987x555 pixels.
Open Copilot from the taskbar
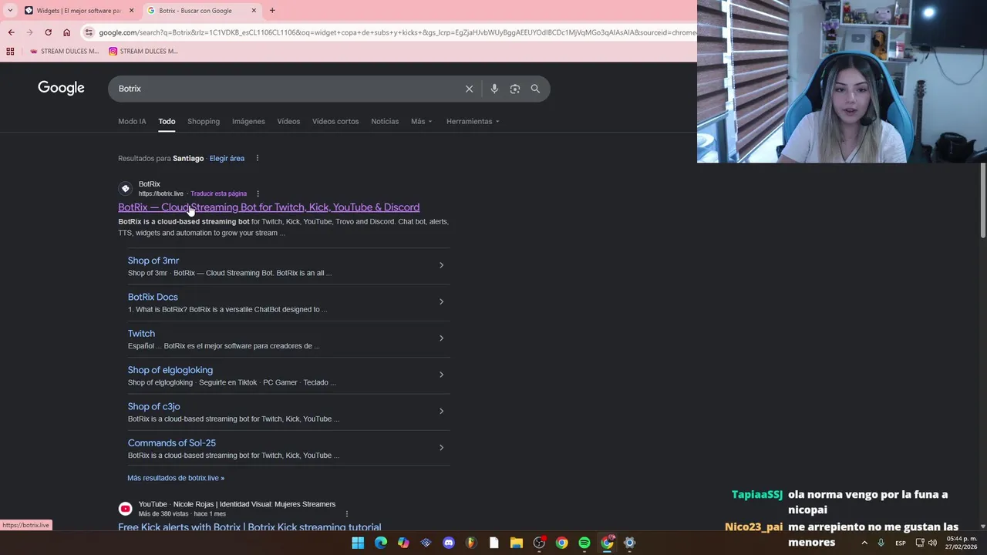click(x=403, y=543)
